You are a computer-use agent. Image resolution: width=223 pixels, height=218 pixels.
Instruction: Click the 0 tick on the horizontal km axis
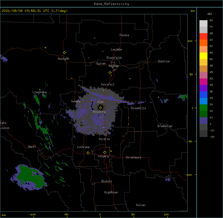click(100, 214)
